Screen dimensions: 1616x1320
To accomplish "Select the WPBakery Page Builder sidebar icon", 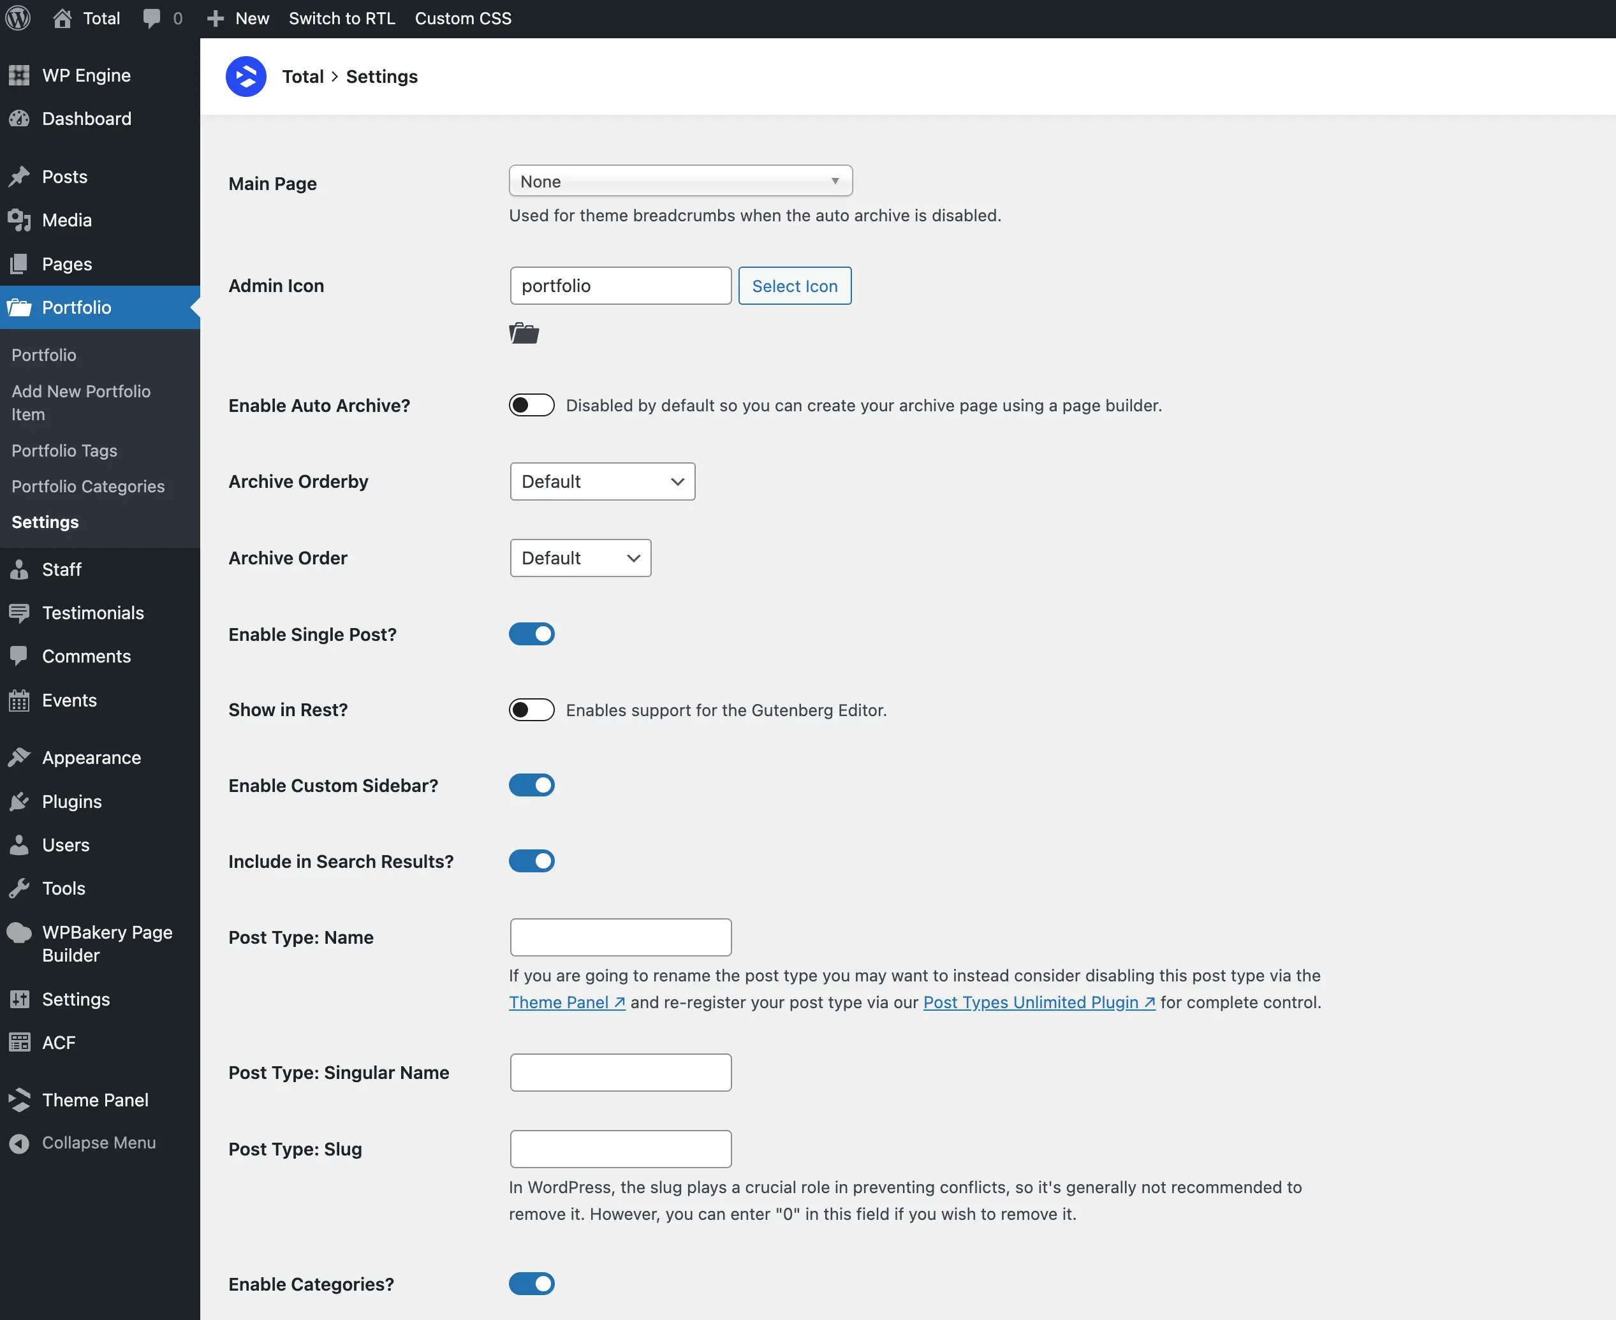I will (x=19, y=932).
